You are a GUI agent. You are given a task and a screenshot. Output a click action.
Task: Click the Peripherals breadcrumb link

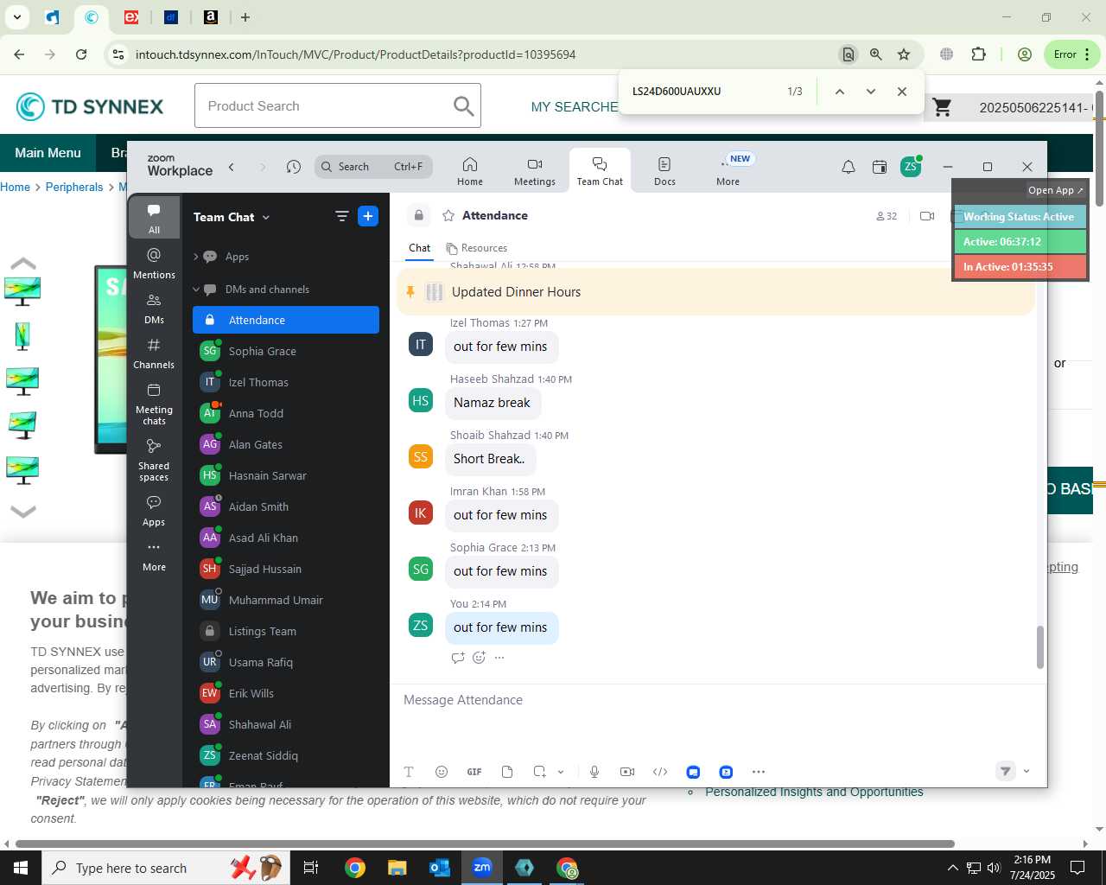pyautogui.click(x=74, y=187)
